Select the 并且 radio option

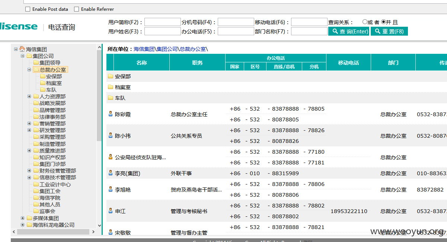pos(383,22)
